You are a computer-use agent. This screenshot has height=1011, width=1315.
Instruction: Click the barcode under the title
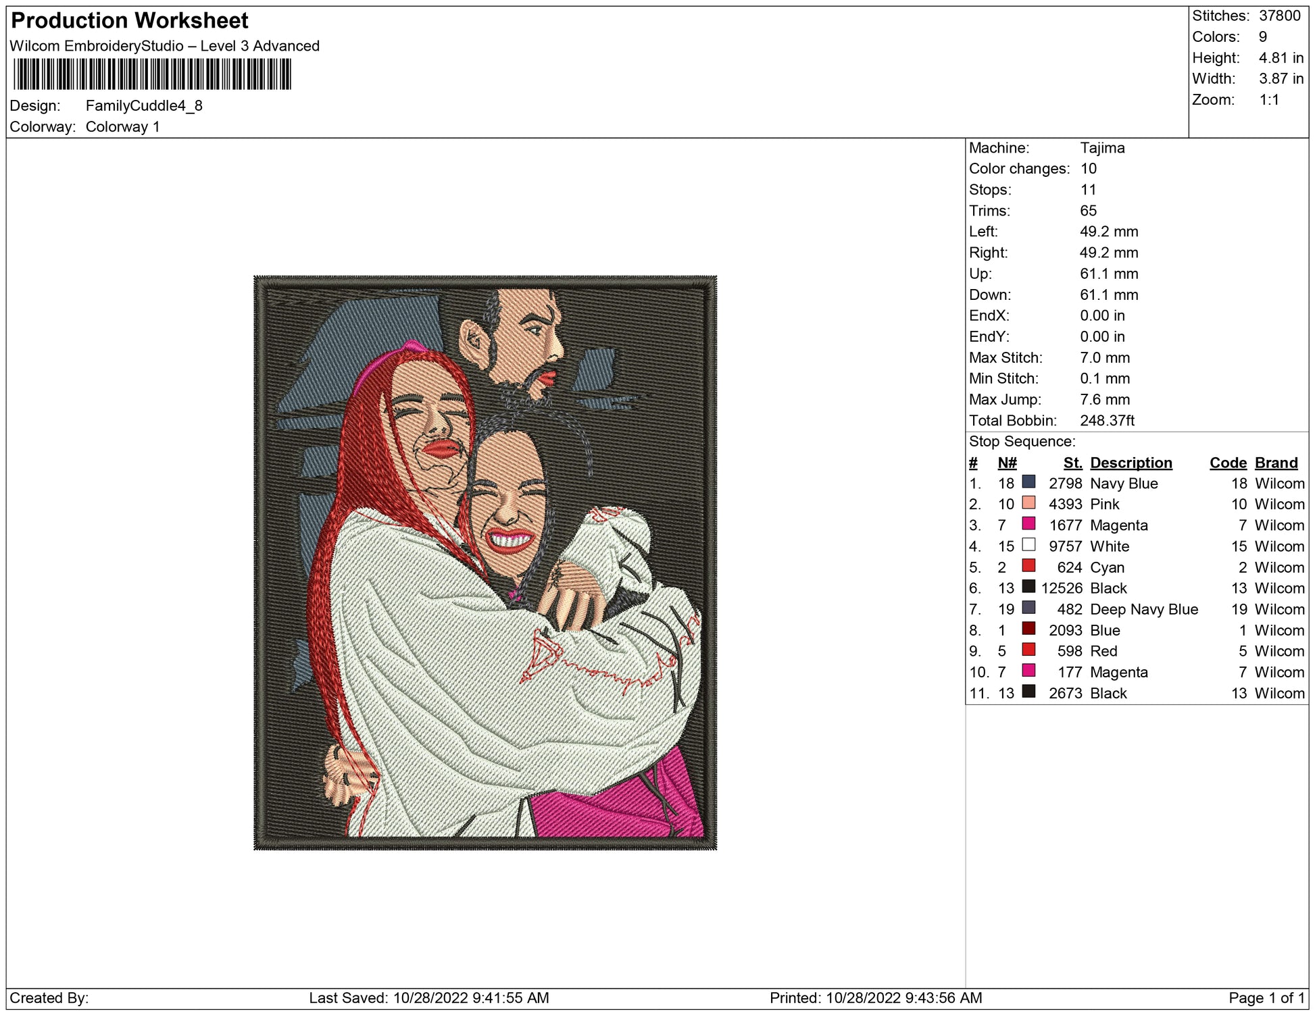click(152, 74)
